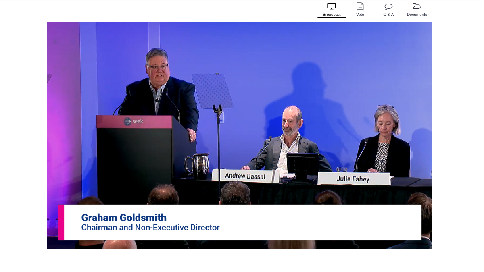Screen dimensions: 484x272
Task: Click the Documents folder icon
Action: pyautogui.click(x=417, y=6)
